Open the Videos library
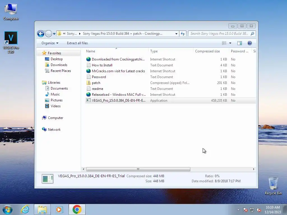 pyautogui.click(x=55, y=106)
